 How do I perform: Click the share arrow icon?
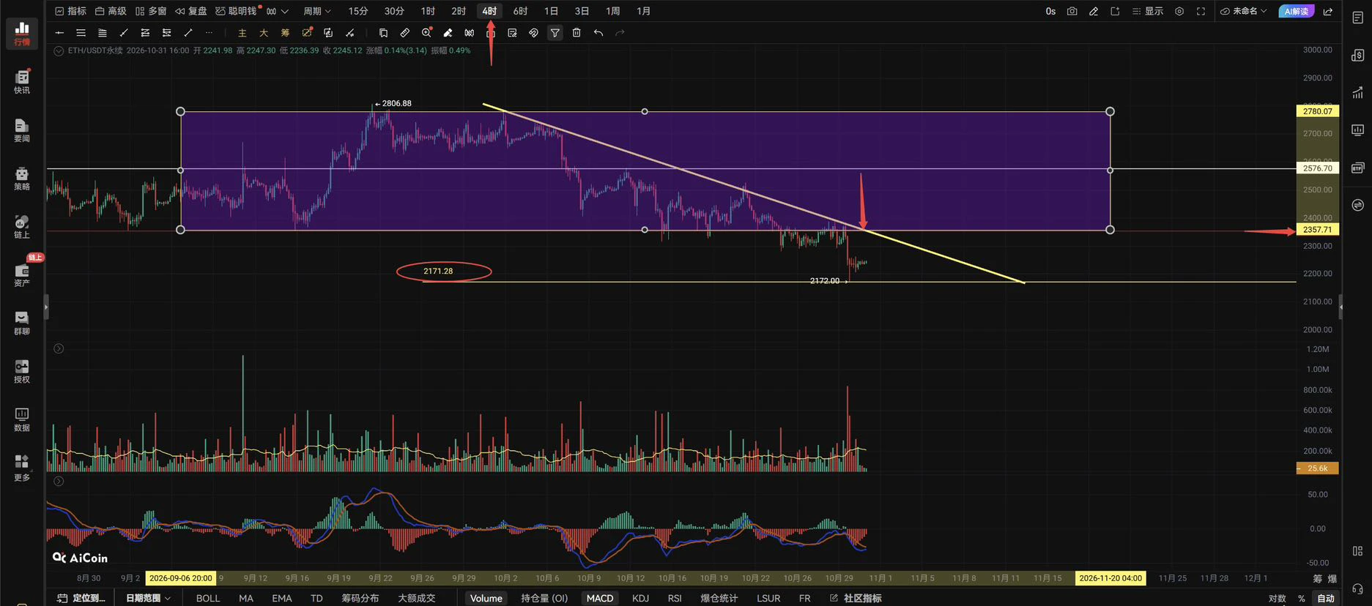point(1328,11)
